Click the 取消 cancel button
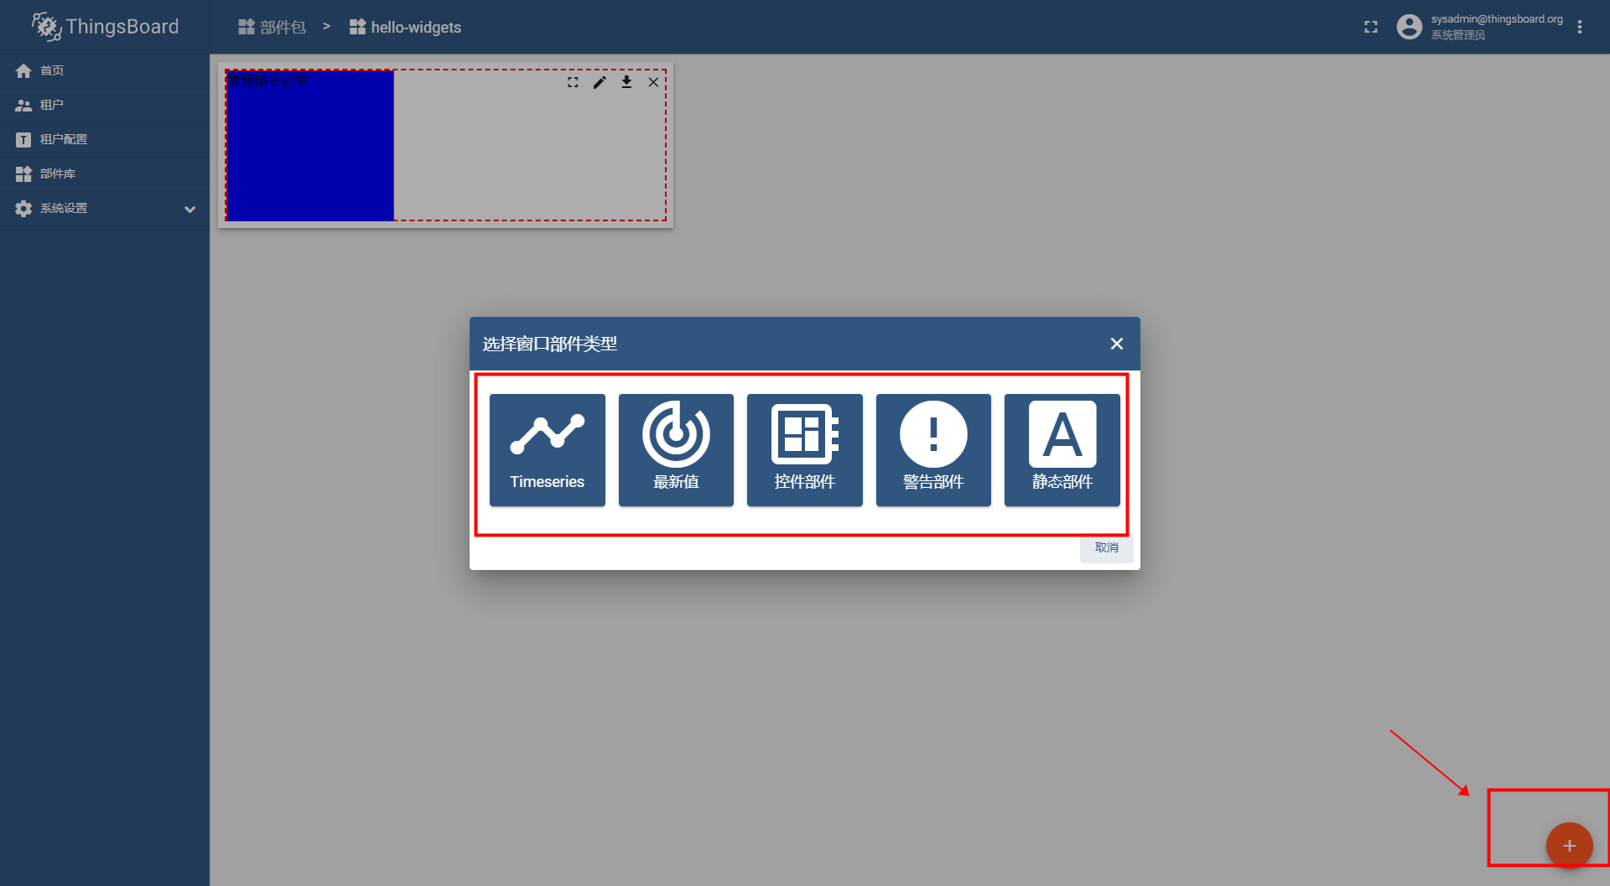 (1107, 547)
